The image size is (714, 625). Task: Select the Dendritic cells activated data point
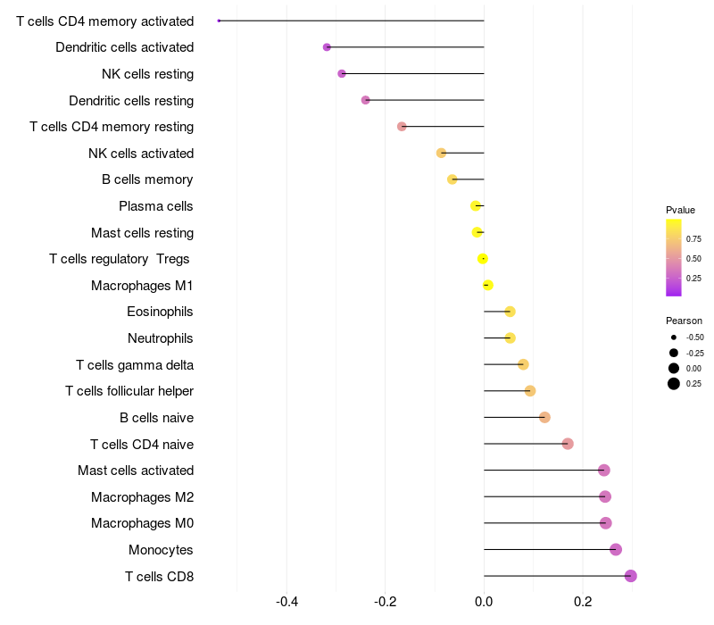click(327, 46)
